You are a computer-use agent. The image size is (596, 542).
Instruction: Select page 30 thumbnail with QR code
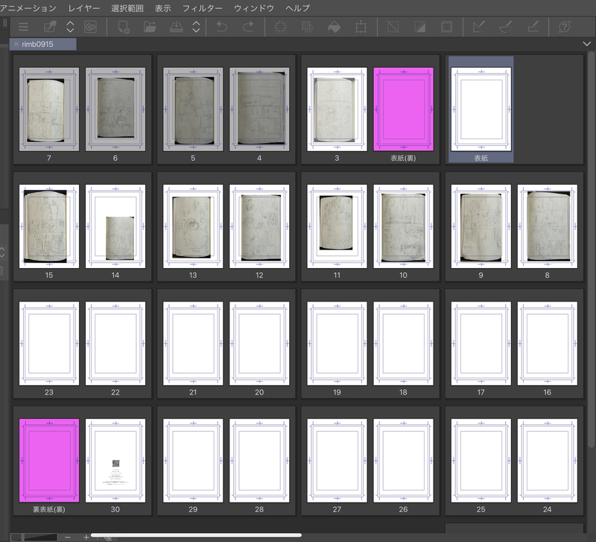coord(115,461)
